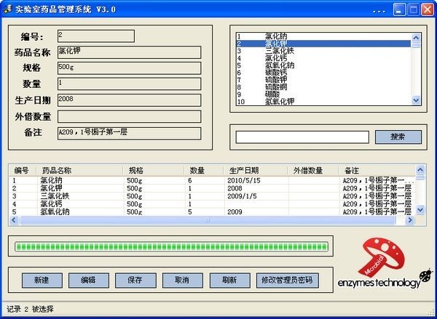Click the 新建 (New) button
437x319 pixels.
[x=42, y=280]
